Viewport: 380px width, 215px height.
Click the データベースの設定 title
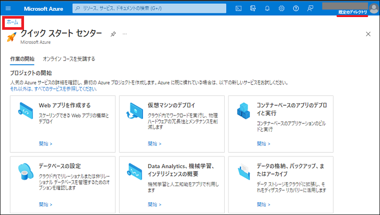click(60, 166)
